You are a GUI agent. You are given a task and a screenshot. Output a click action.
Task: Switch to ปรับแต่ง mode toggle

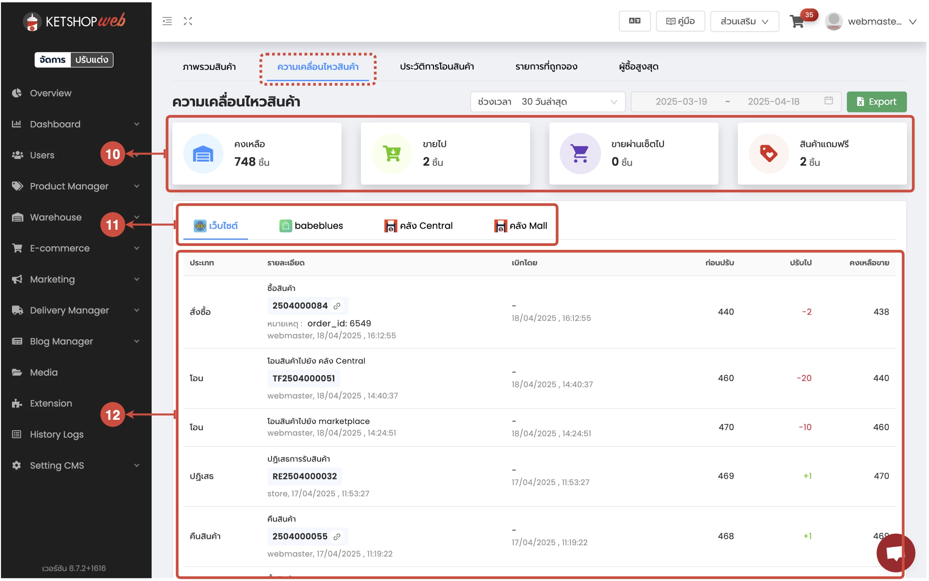pos(92,60)
